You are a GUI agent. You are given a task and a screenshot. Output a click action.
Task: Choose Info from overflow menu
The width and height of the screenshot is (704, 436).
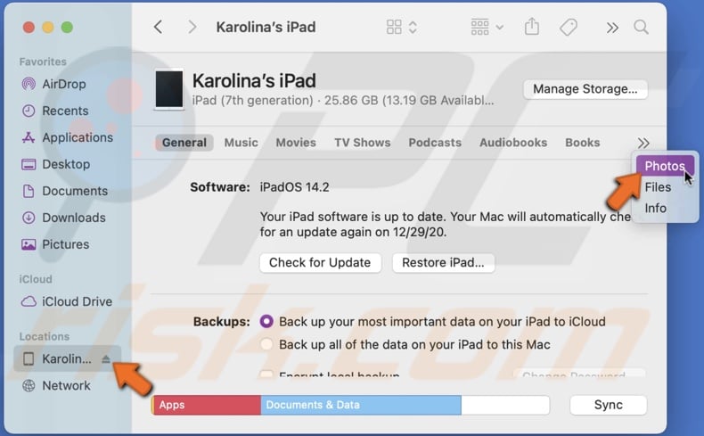click(x=656, y=209)
